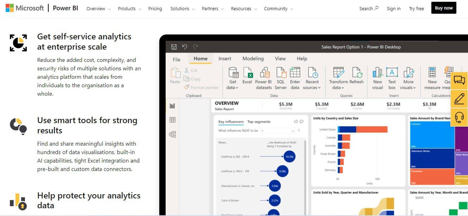This screenshot has width=468, height=216.
Task: Open Model view in left sidebar
Action: point(172,134)
